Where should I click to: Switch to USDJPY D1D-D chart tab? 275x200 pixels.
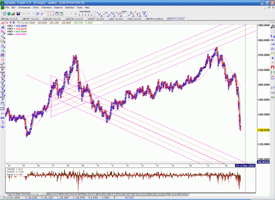click(95, 19)
